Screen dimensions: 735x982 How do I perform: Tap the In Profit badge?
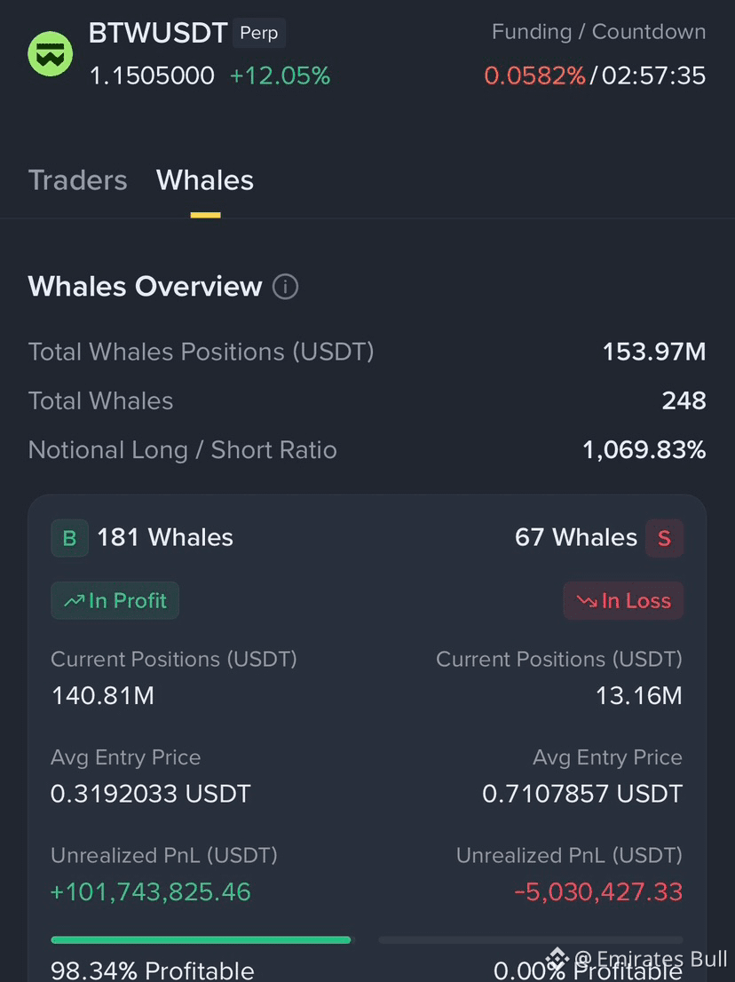pyautogui.click(x=115, y=600)
